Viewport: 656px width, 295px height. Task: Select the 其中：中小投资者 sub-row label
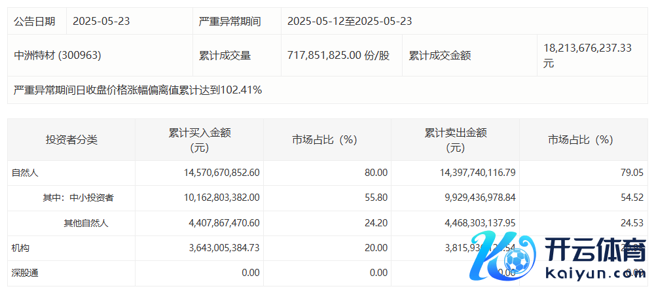78,198
